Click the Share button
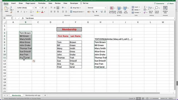Screen dimensions: 178x100 (x=170, y=4)
